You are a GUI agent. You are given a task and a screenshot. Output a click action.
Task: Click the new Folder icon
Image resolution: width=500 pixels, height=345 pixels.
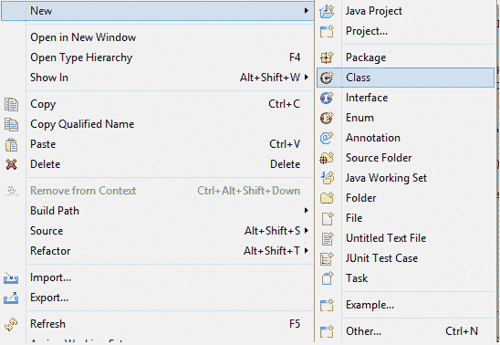[327, 198]
